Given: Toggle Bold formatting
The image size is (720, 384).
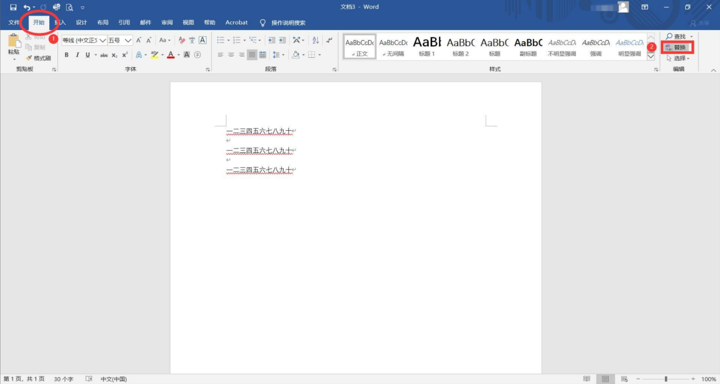Looking at the screenshot, I should pos(66,55).
